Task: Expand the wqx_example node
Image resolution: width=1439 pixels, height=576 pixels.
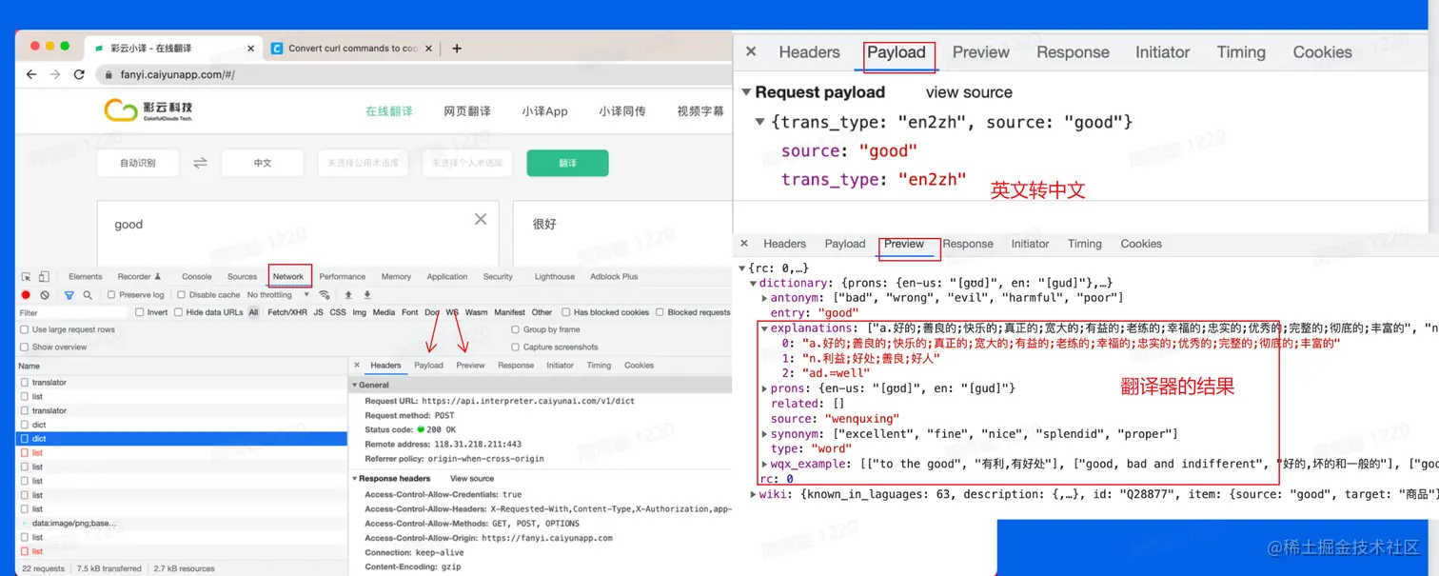Action: [x=764, y=465]
